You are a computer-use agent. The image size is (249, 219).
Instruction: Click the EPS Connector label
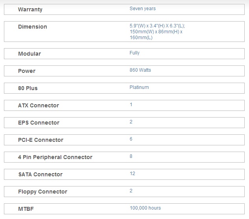click(x=39, y=123)
